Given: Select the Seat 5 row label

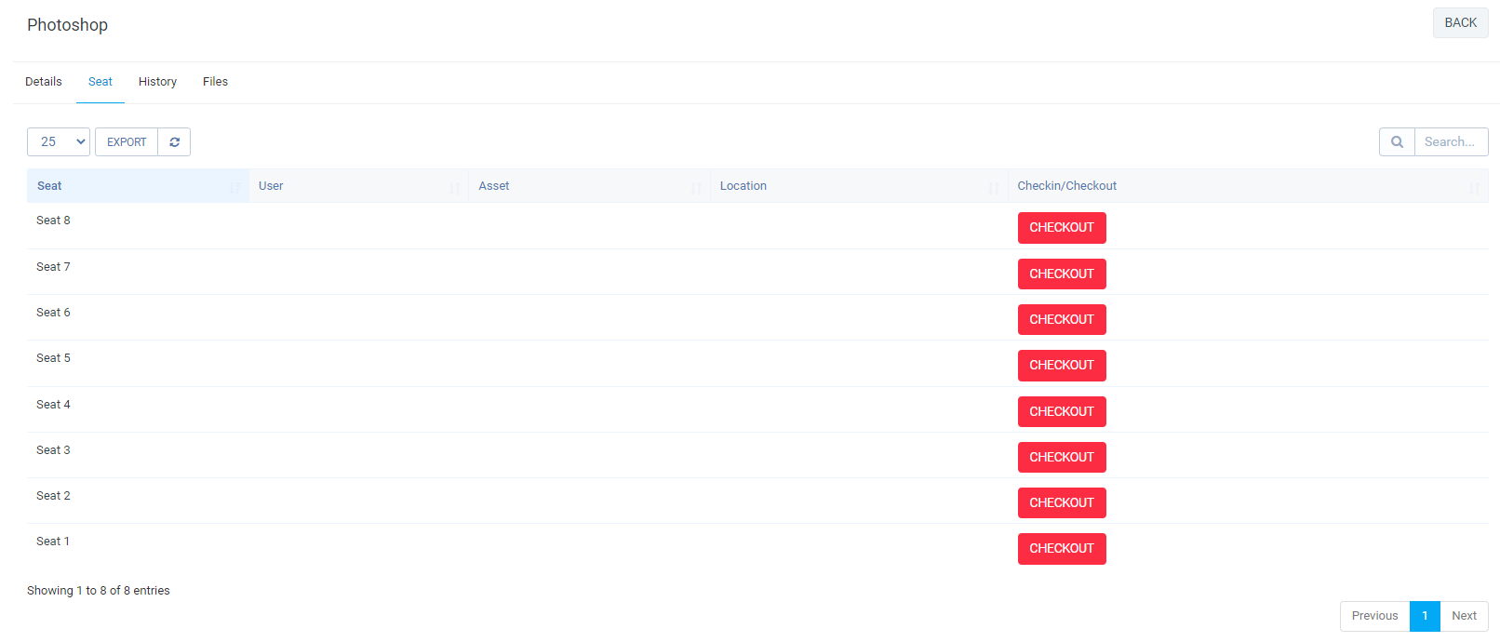Looking at the screenshot, I should click(53, 358).
